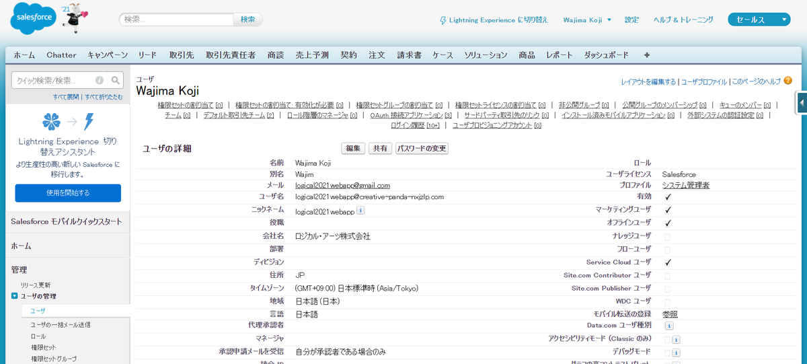Click すべて展開 link
The height and width of the screenshot is (364, 807).
[x=67, y=97]
